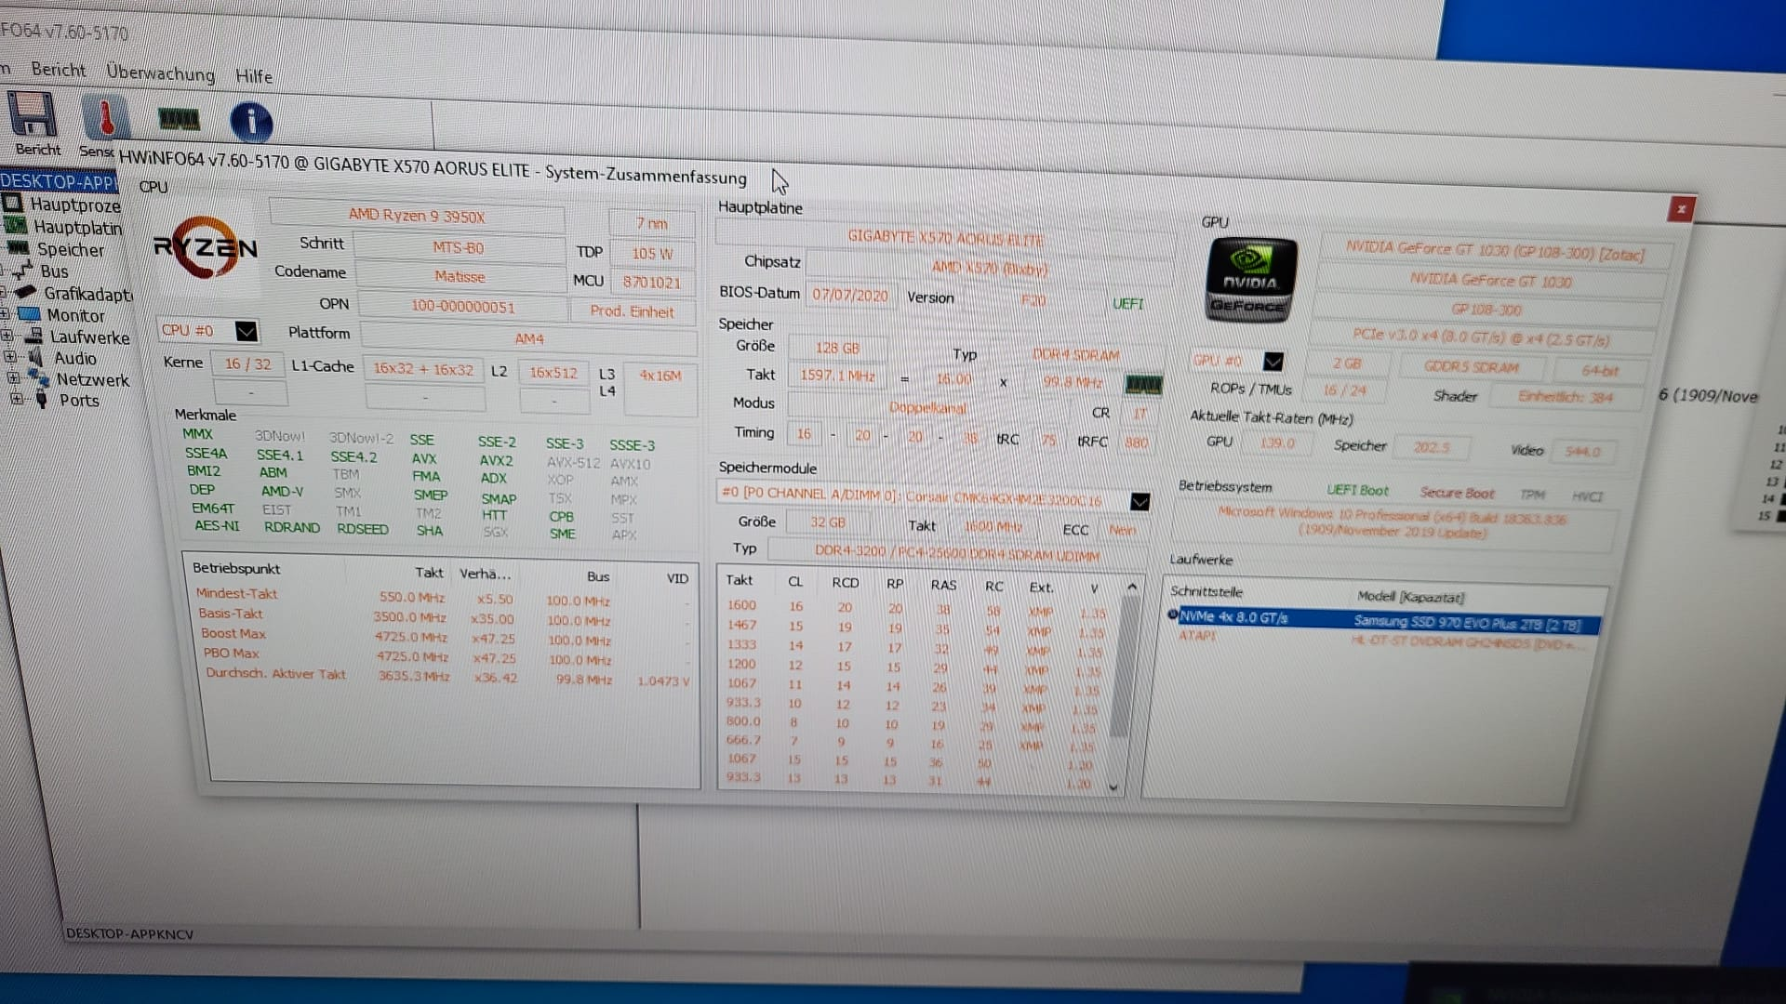Click the AMD Ryzen 9 3950X name field

pos(417,217)
